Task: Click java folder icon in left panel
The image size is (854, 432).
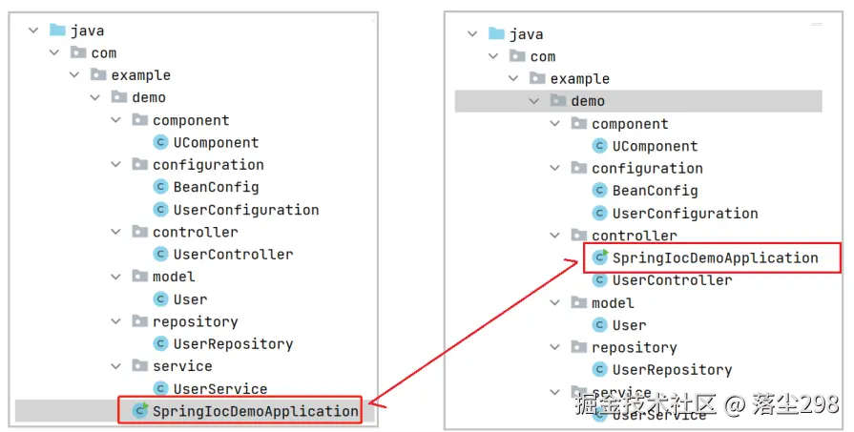Action: (56, 31)
